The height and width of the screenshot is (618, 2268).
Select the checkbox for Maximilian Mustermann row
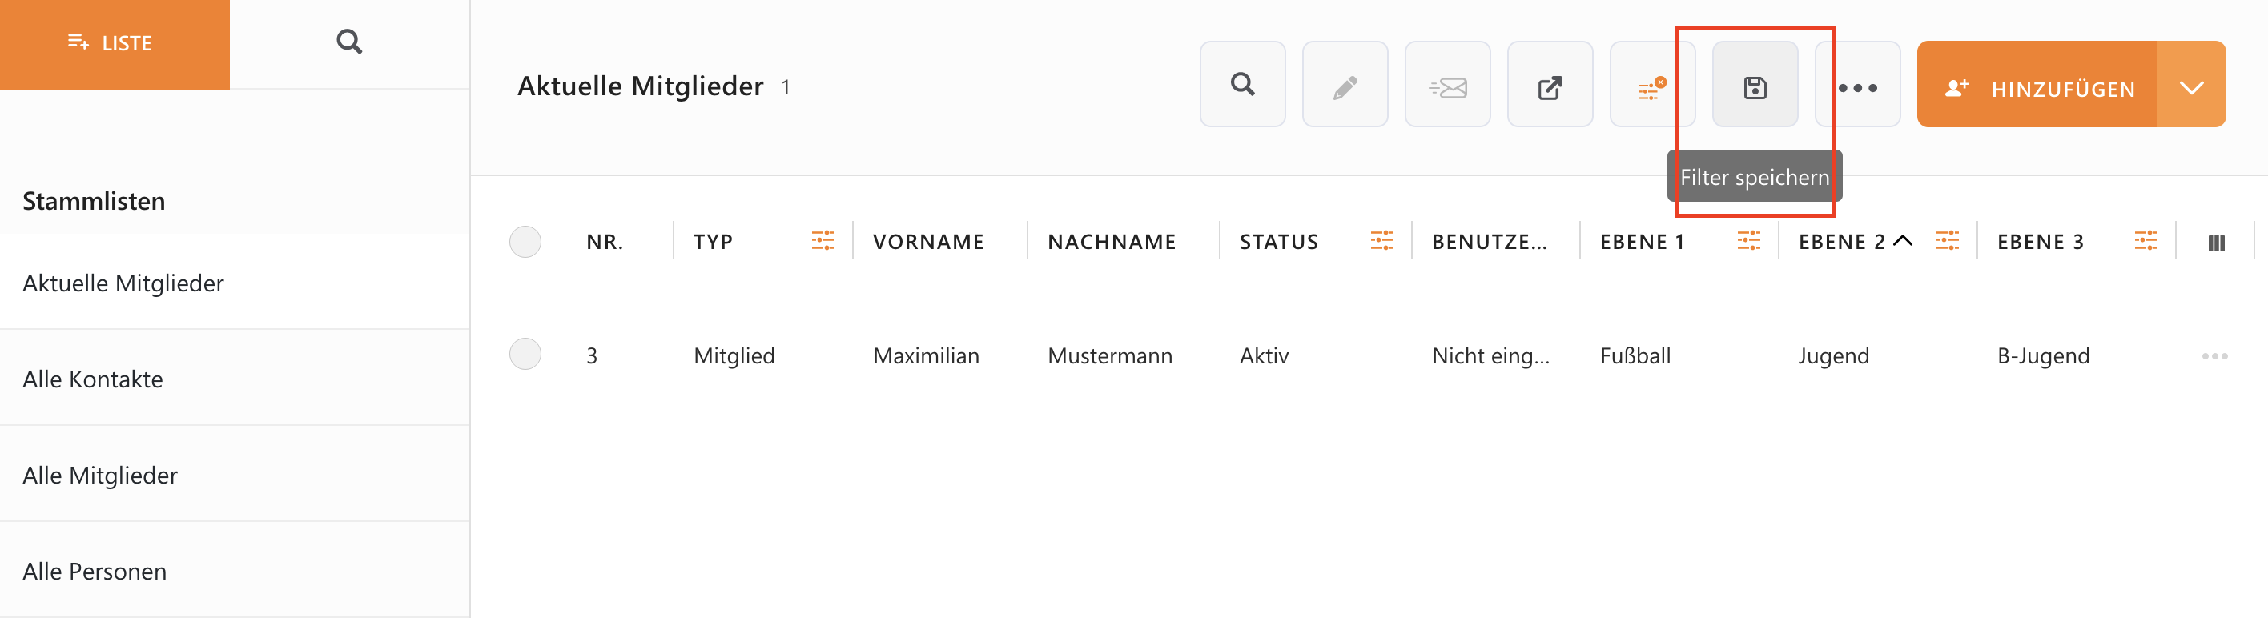[525, 354]
